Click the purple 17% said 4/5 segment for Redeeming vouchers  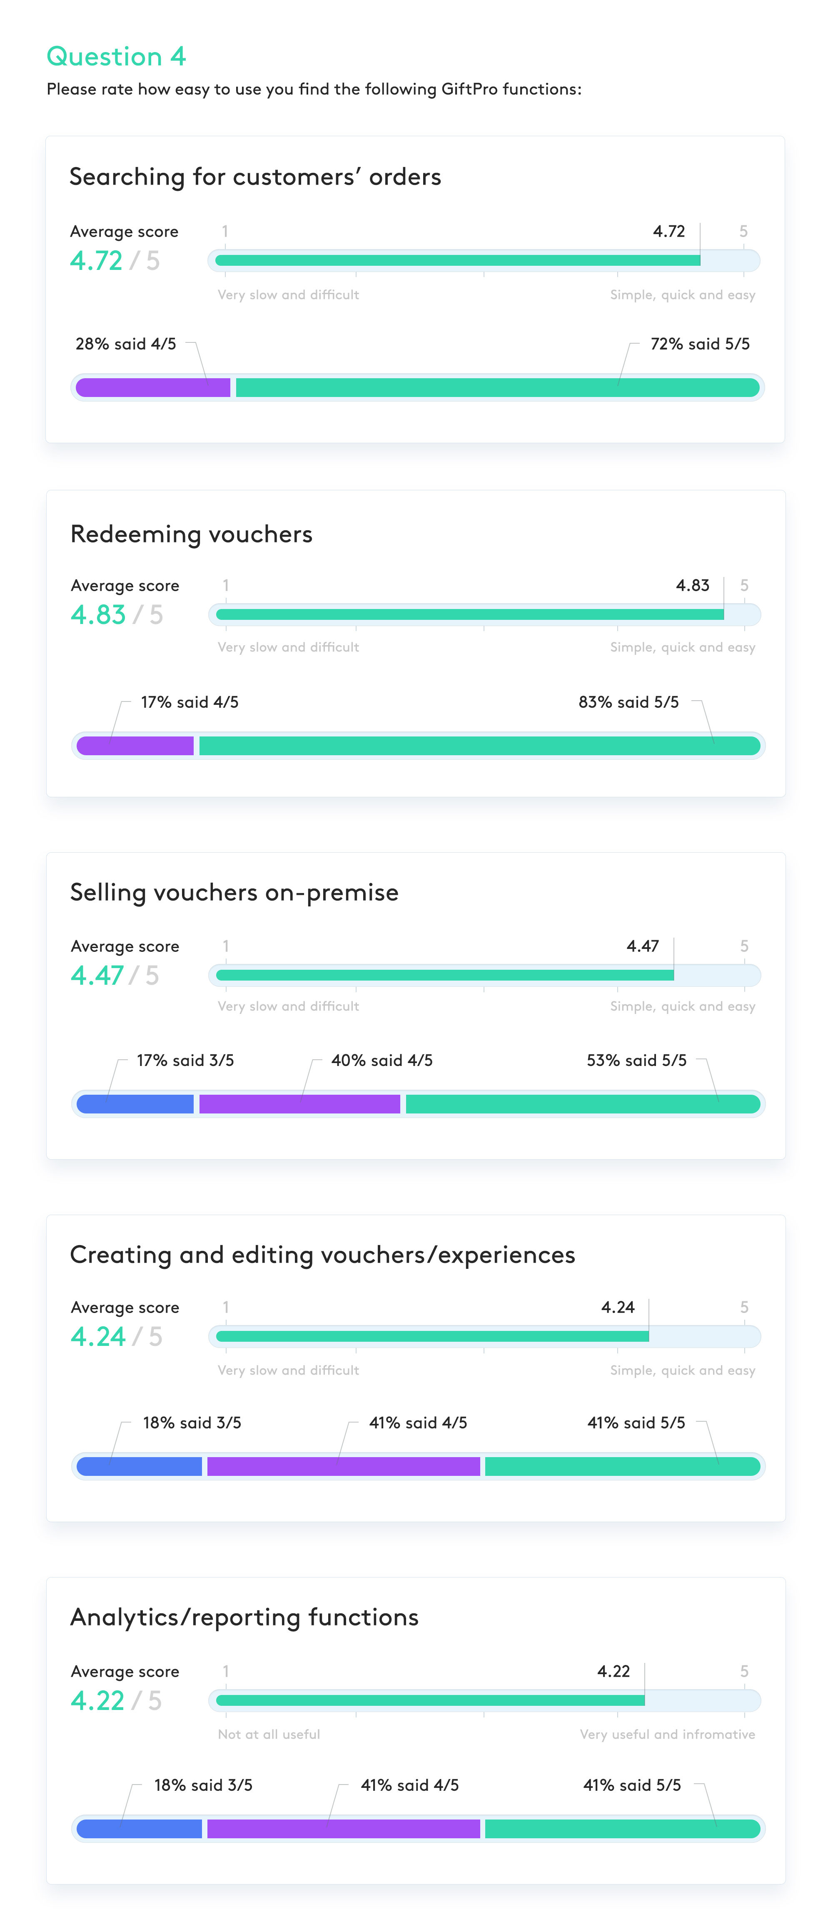135,746
